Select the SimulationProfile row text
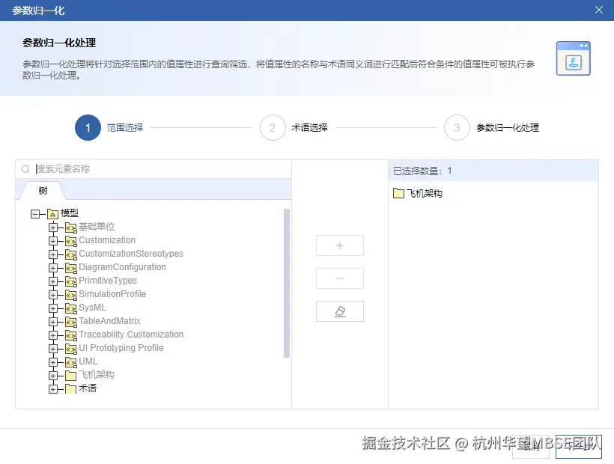This screenshot has height=464, width=614. 112,294
